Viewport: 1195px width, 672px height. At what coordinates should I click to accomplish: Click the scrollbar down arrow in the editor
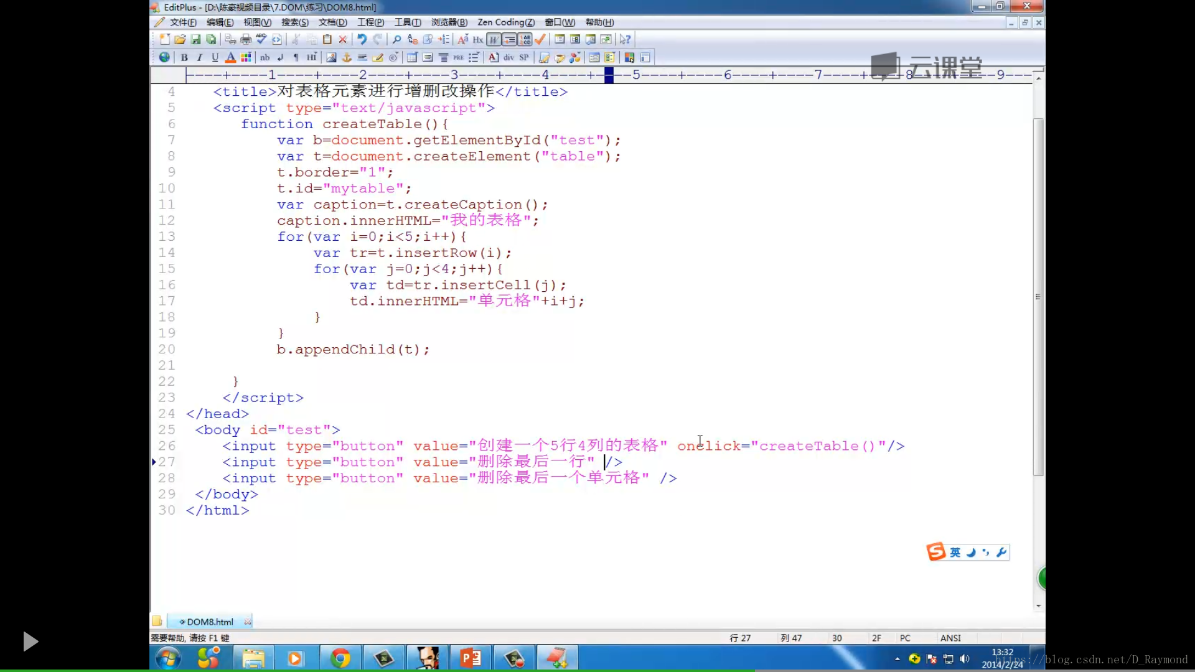tap(1038, 605)
